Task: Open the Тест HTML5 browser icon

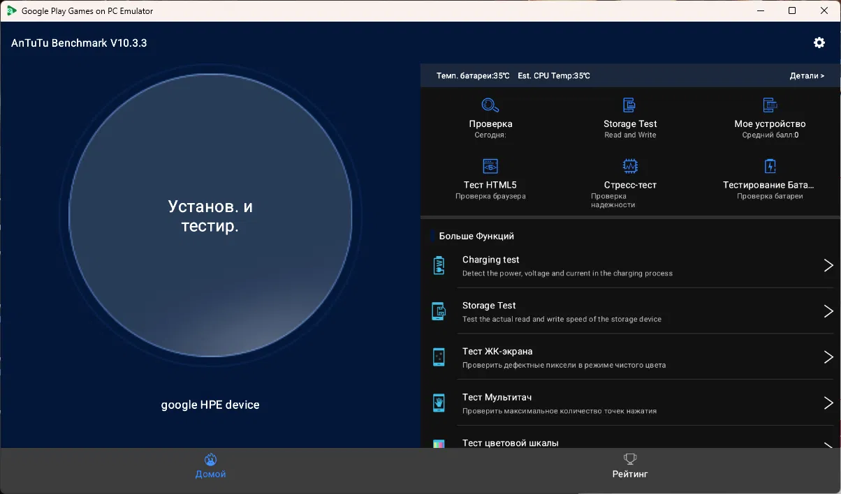Action: click(x=490, y=166)
